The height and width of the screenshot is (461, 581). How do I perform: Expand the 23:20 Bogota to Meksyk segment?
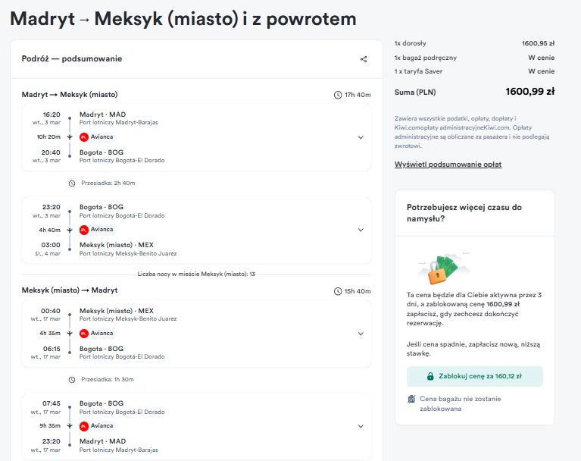[x=361, y=230]
